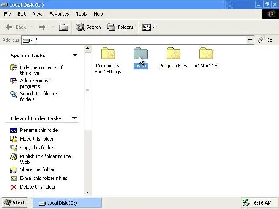This screenshot has width=279, height=209.
Task: Select the Documents and Settings folder icon
Action: click(x=108, y=53)
